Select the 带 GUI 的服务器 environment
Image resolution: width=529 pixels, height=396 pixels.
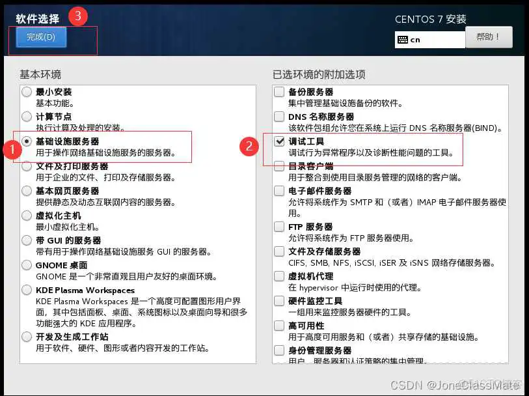pyautogui.click(x=26, y=241)
